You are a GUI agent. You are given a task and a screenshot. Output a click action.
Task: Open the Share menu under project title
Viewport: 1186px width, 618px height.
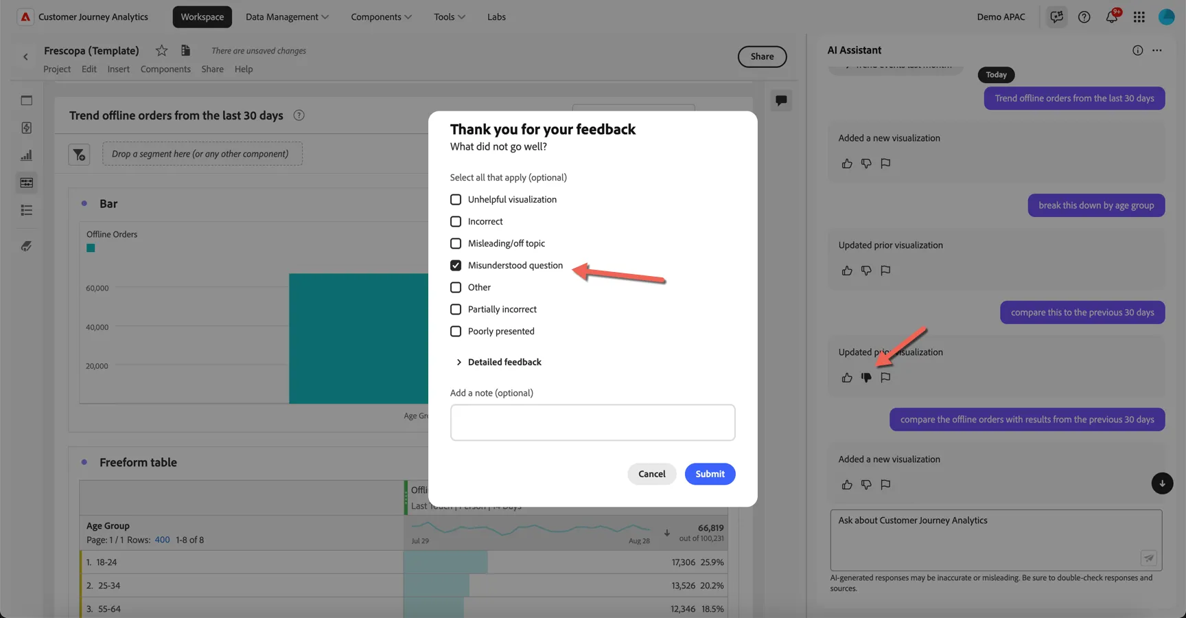(212, 69)
